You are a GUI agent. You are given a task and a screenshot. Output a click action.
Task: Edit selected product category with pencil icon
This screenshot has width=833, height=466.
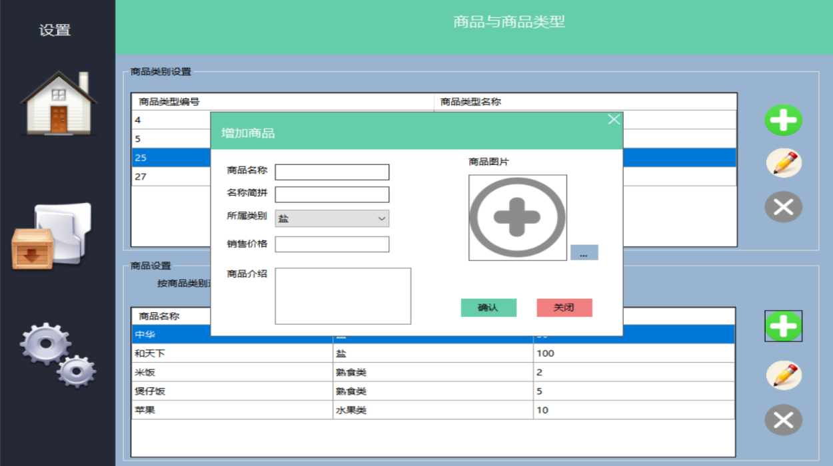pyautogui.click(x=784, y=163)
